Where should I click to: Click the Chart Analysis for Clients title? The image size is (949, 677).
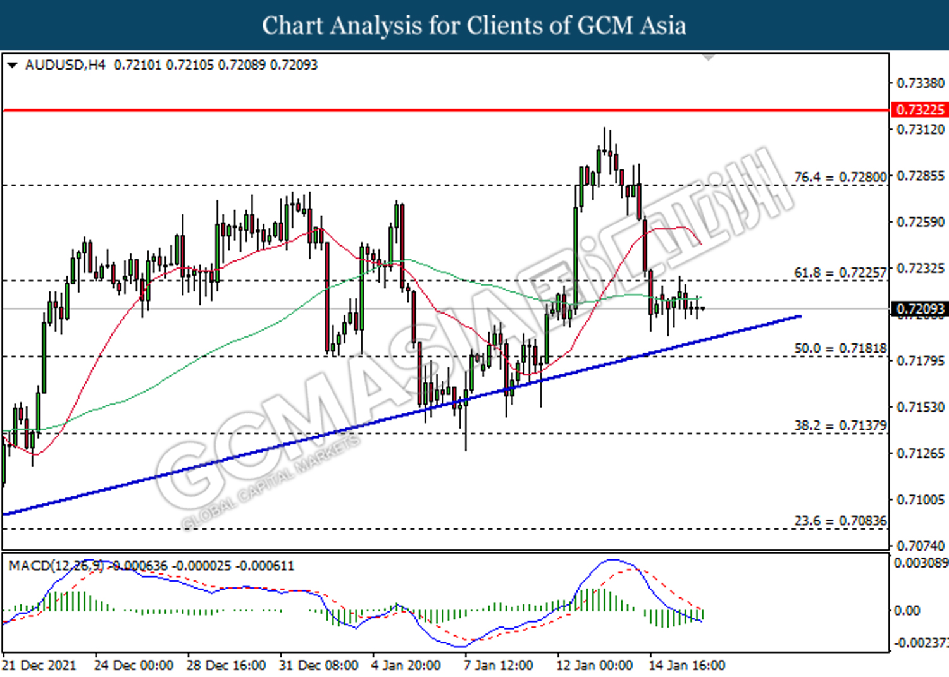[475, 25]
